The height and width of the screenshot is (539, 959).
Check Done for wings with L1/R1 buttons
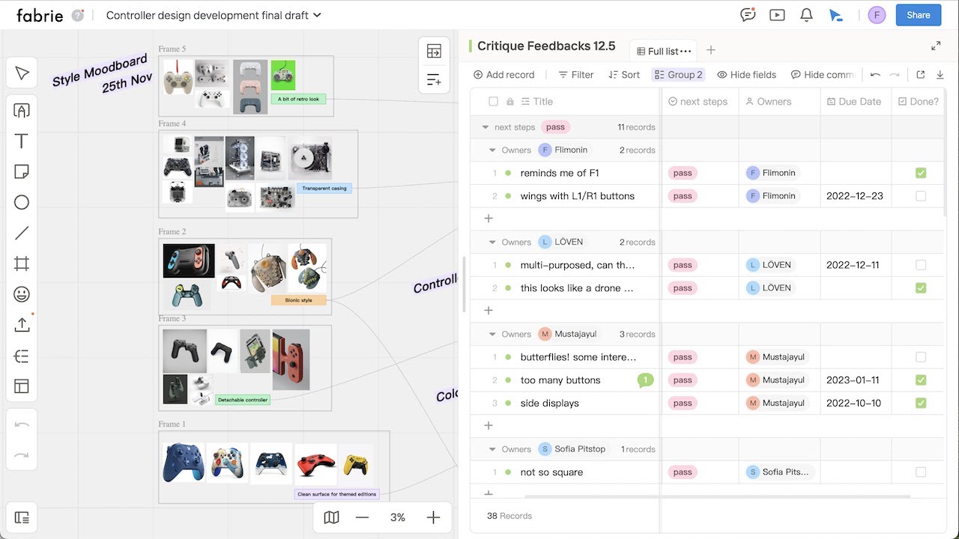point(921,196)
